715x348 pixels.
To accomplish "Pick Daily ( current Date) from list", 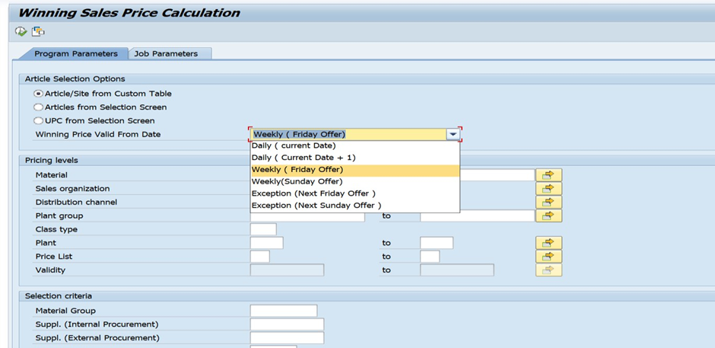I will 294,145.
